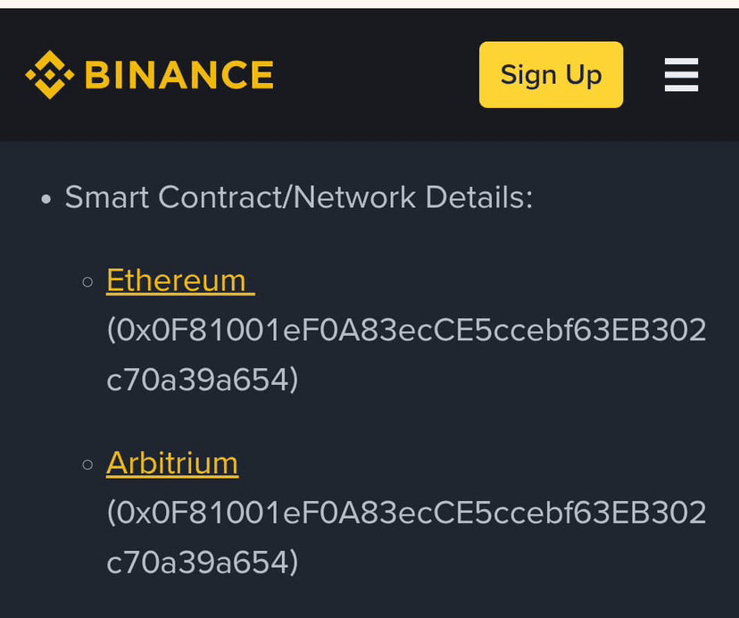The height and width of the screenshot is (618, 739).
Task: Click the Smart Contract/Network Details heading
Action: (x=299, y=196)
